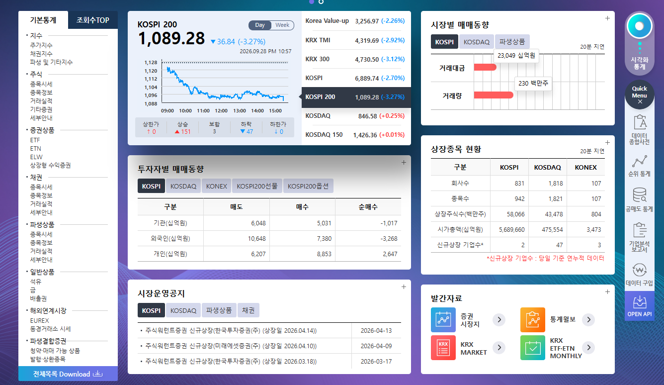Open the 시각화 통계 circular icon
The image size is (664, 385).
pyautogui.click(x=639, y=26)
